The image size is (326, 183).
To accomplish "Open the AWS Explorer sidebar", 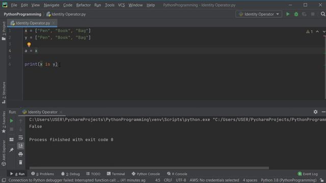I will click(x=4, y=153).
